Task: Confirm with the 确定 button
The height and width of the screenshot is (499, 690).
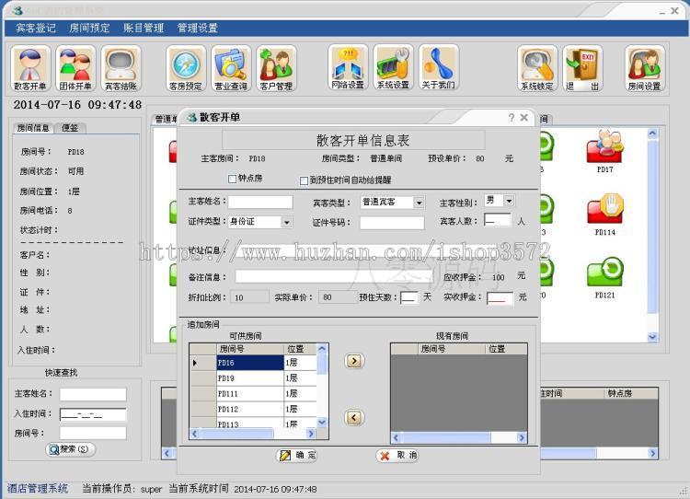Action: click(297, 456)
